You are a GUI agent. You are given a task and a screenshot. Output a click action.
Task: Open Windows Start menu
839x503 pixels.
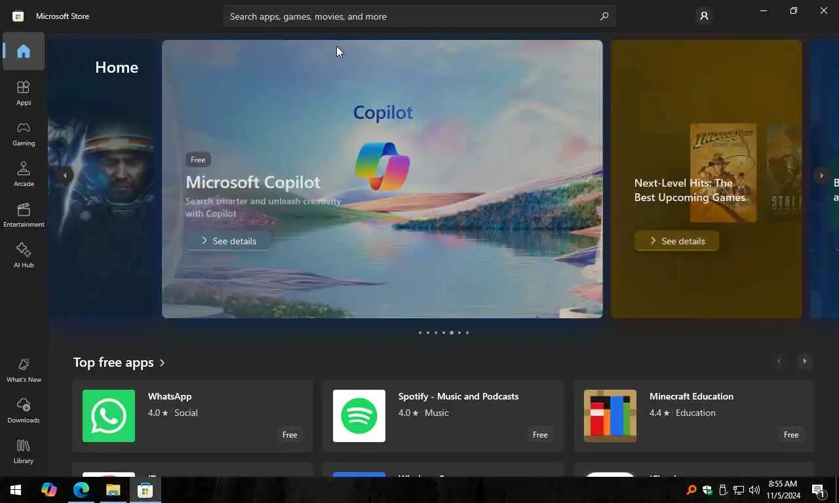coord(16,490)
